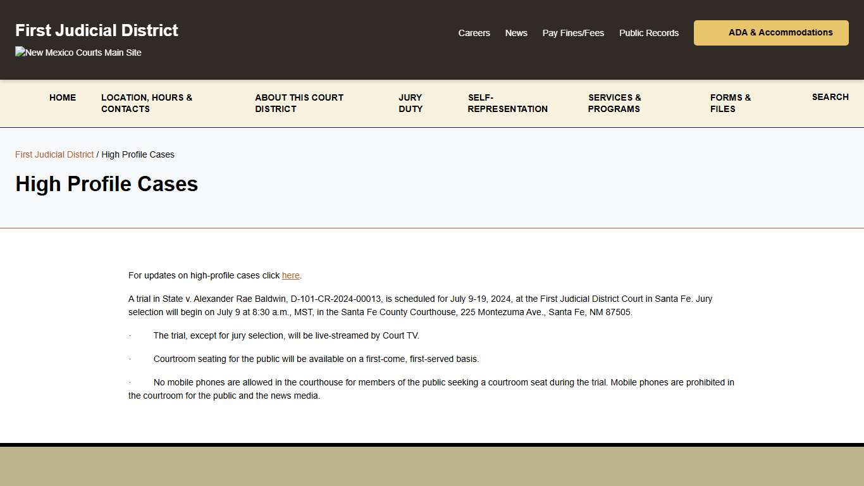This screenshot has height=486, width=864.
Task: Click the New Mexico Courts Main Site logo
Action: coord(78,53)
